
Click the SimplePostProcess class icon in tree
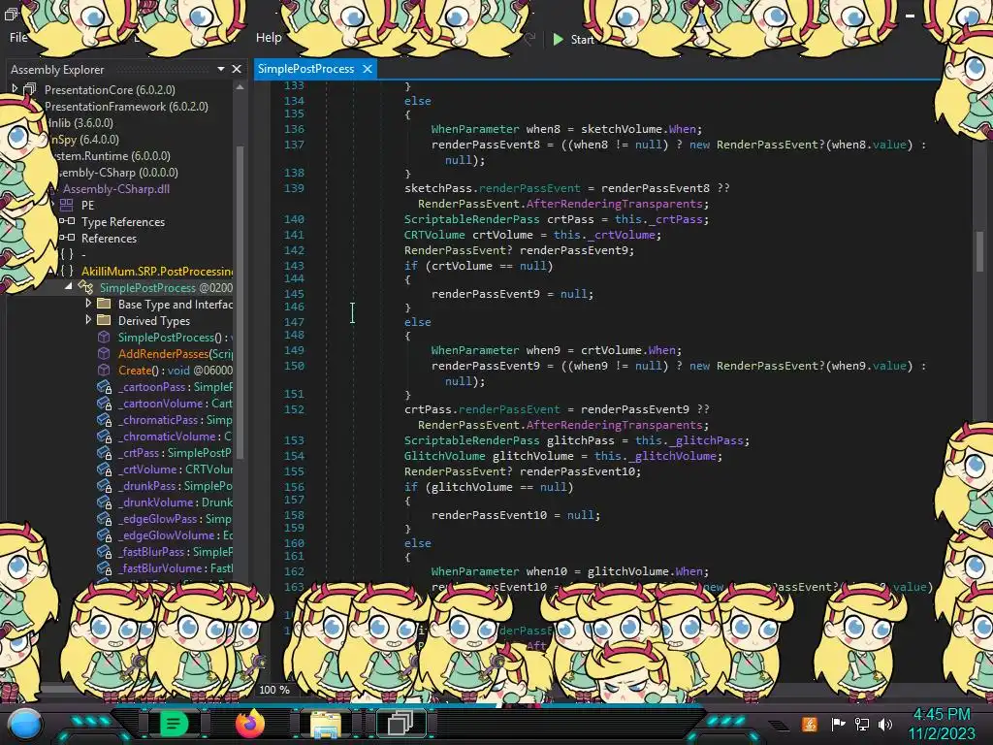[x=85, y=287]
